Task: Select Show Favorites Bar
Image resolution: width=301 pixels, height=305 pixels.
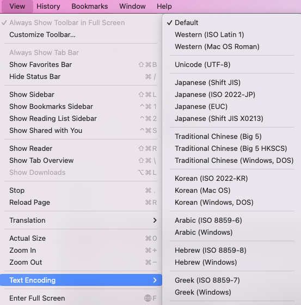Action: pyautogui.click(x=81, y=65)
